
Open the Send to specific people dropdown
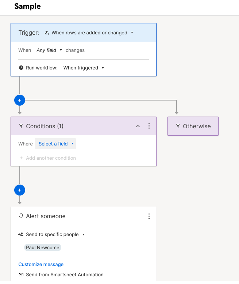point(55,235)
